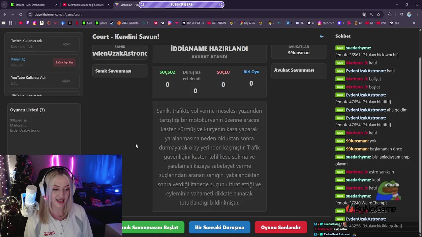Close the Stream - Kick Dashboard tab
The image size is (422, 237).
56,5
